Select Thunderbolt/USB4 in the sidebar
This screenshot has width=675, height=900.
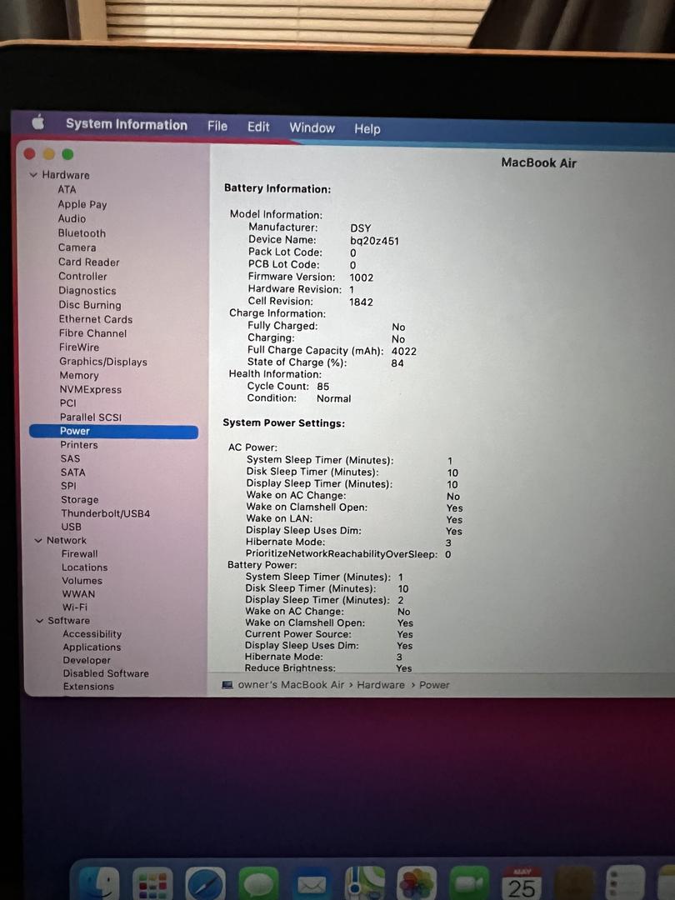coord(106,513)
